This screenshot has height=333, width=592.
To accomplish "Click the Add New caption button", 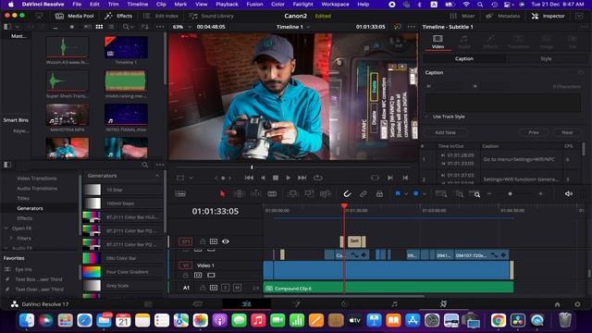I will (x=446, y=132).
